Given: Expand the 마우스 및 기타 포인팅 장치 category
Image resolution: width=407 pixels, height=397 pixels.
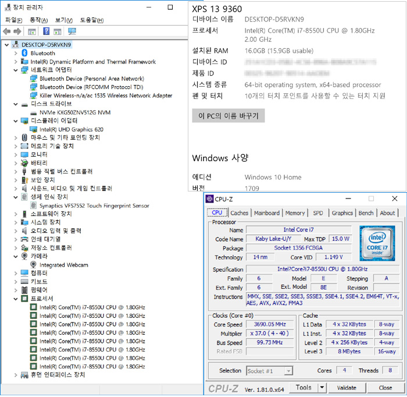Looking at the screenshot, I should click(x=16, y=138).
